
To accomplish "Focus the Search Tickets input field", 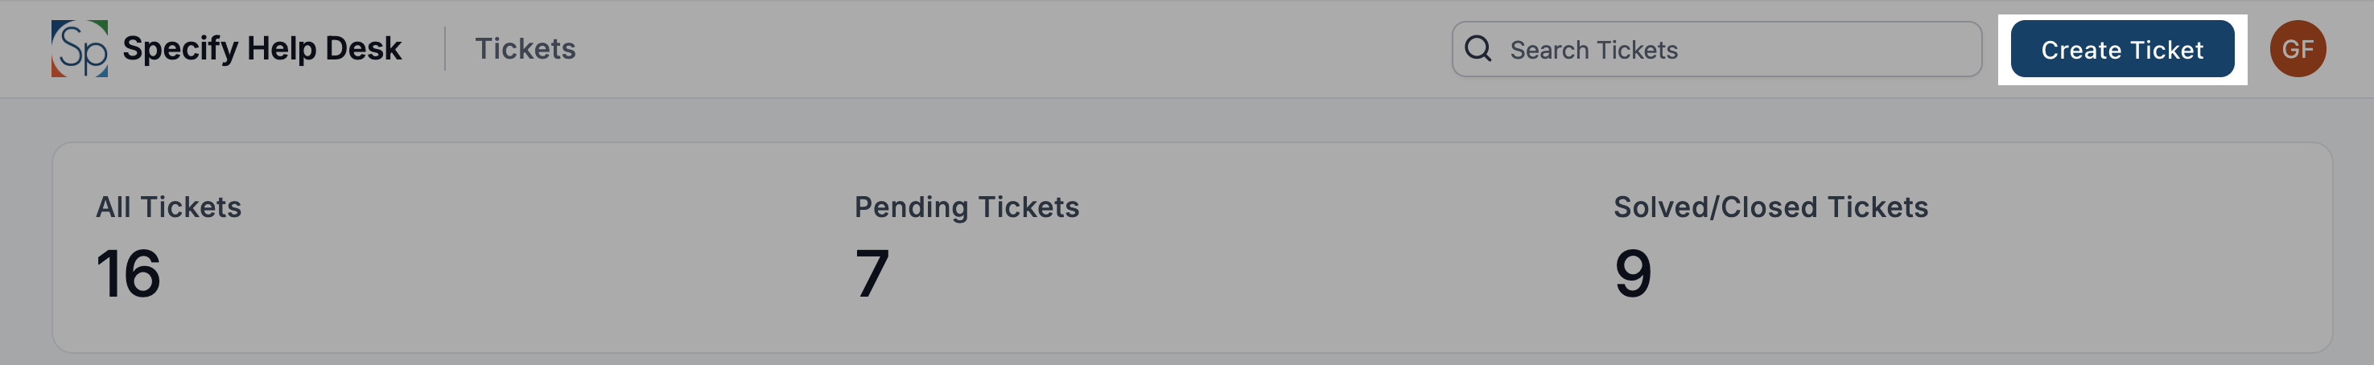I will point(1733,50).
